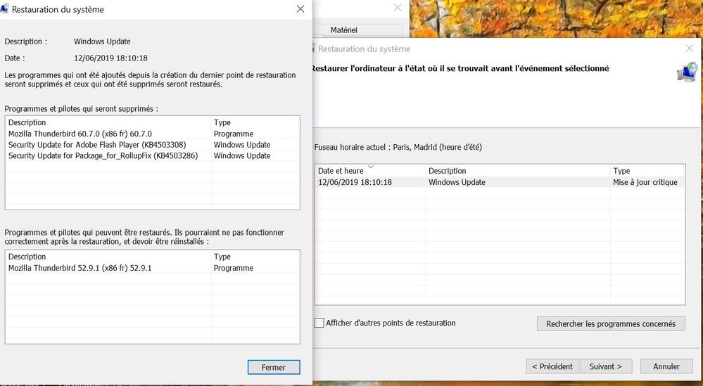Click Fuseau horaire actuel text
The image size is (703, 386).
coord(398,147)
